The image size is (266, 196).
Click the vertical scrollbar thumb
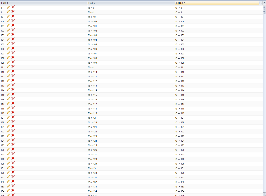coord(264,11)
